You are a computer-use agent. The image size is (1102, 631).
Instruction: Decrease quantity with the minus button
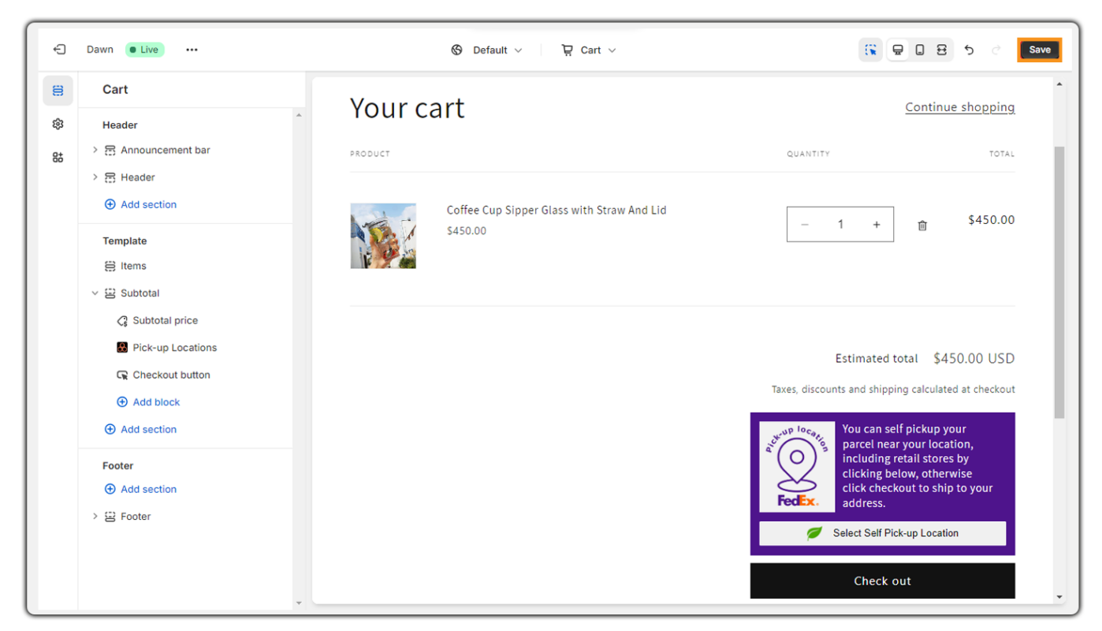coord(805,225)
